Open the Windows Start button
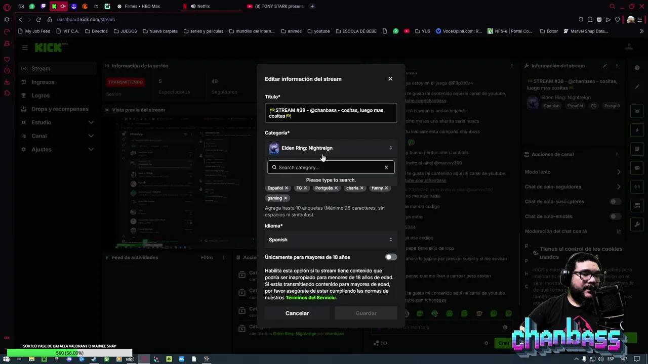 tap(6, 359)
